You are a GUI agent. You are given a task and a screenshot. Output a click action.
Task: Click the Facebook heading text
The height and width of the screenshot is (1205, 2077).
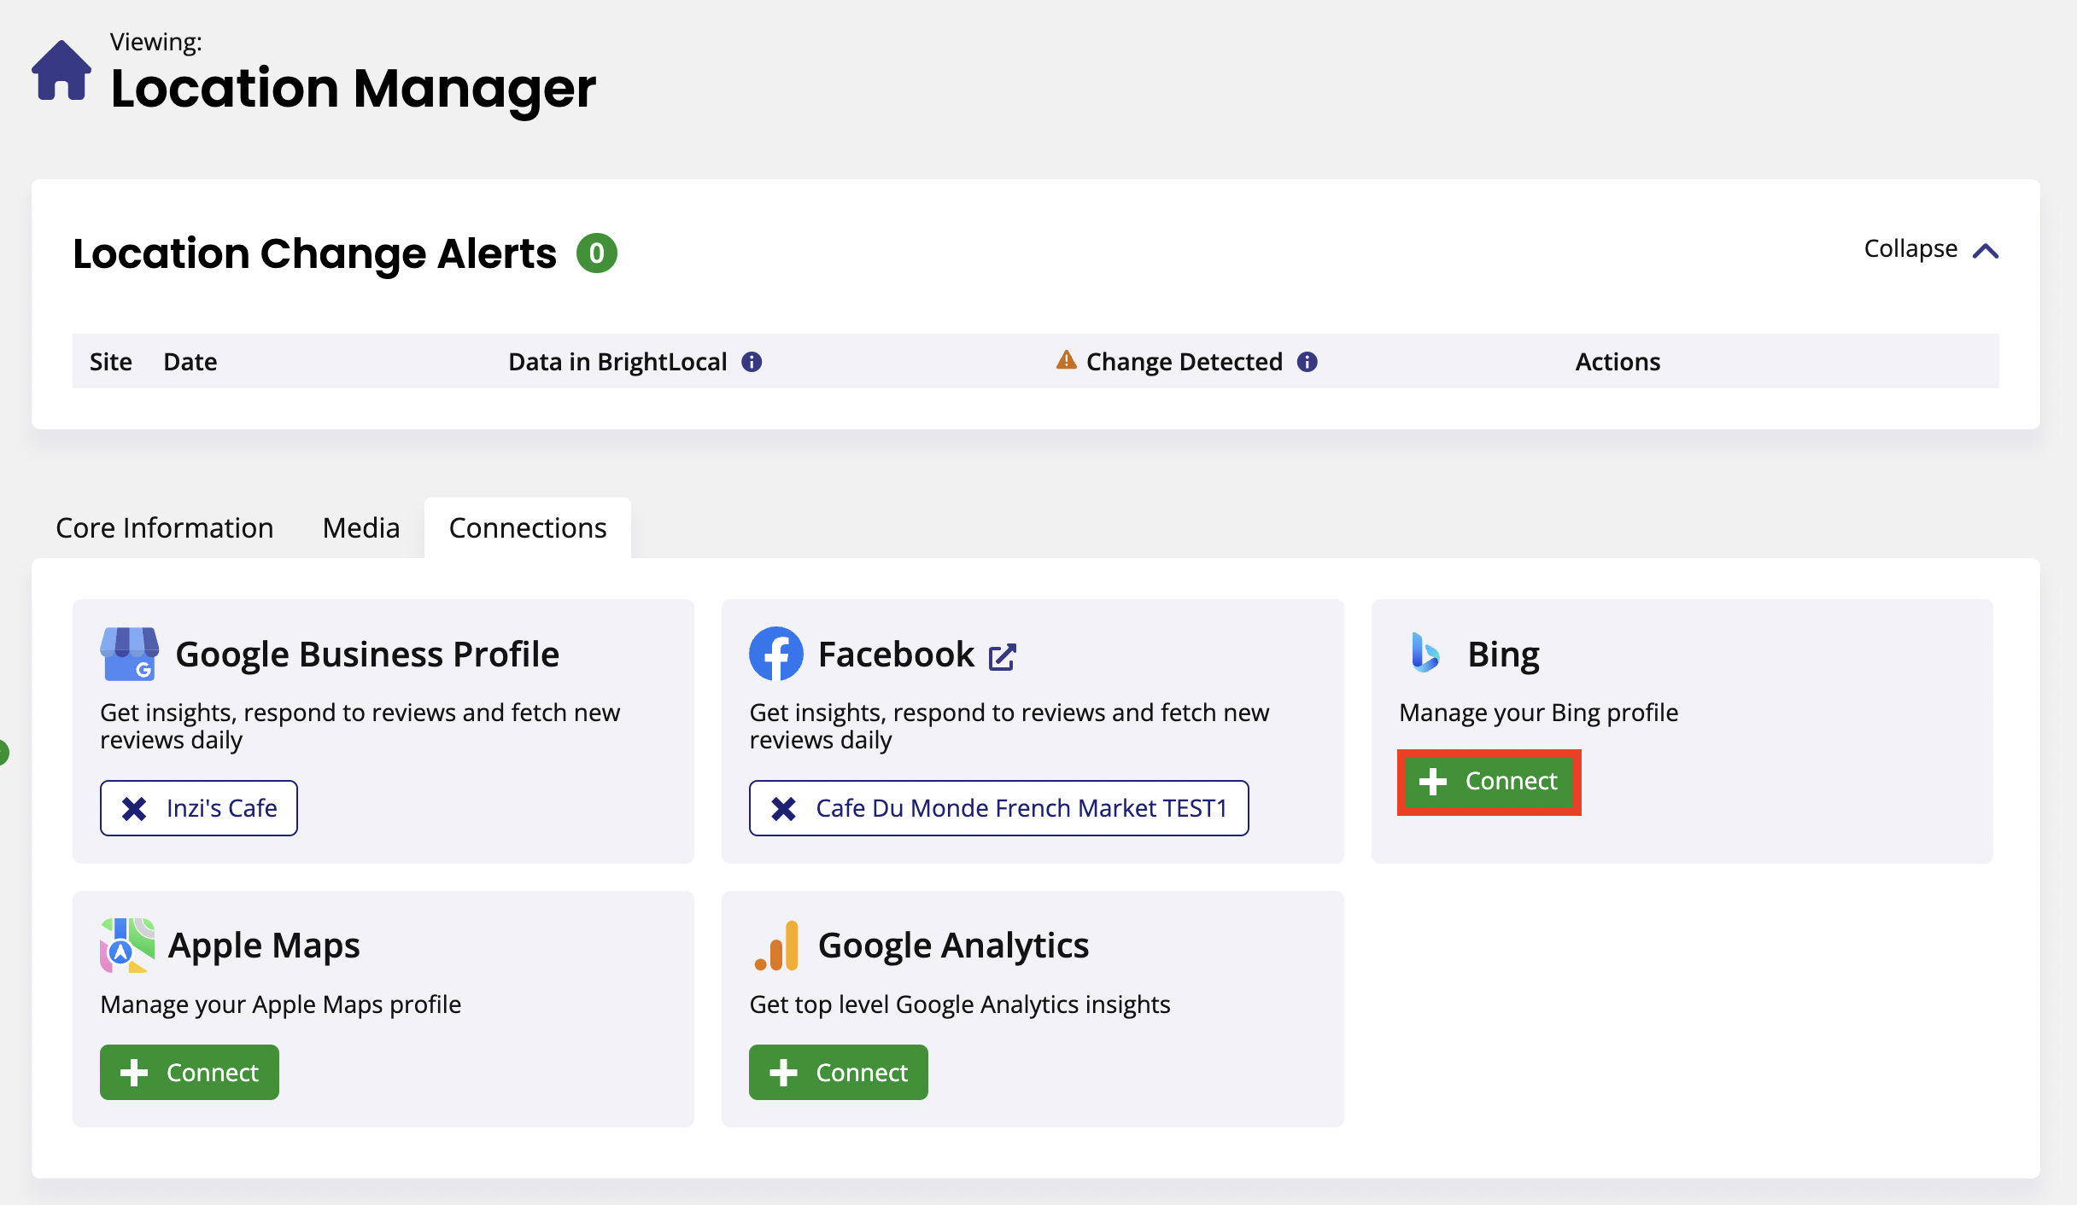896,655
